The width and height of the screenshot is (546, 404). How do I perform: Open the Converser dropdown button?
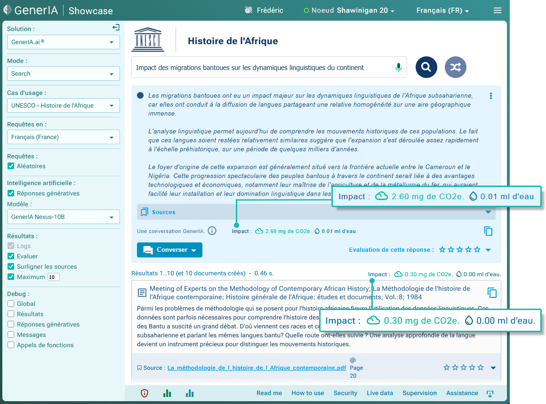point(169,250)
